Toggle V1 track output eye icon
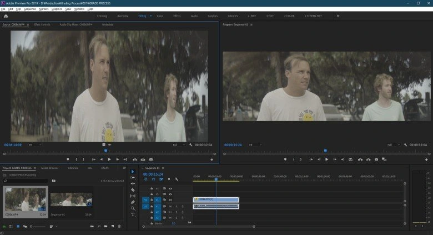433x235 pixels. 170,199
